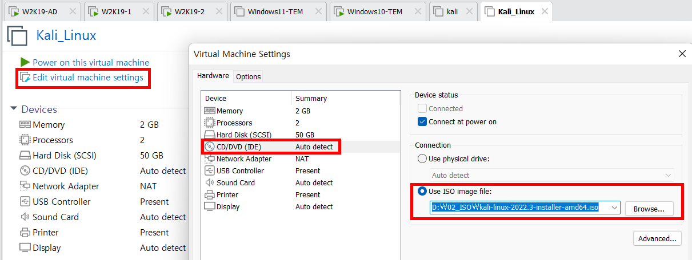This screenshot has width=692, height=260.
Task: Select Use physical drive radio button
Action: (x=422, y=159)
